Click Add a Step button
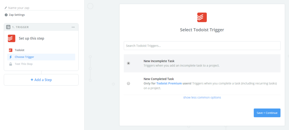Screen dimensions: 289x130 coord(41,80)
